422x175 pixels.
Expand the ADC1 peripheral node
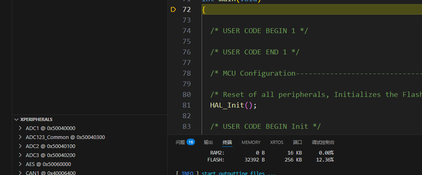point(20,128)
